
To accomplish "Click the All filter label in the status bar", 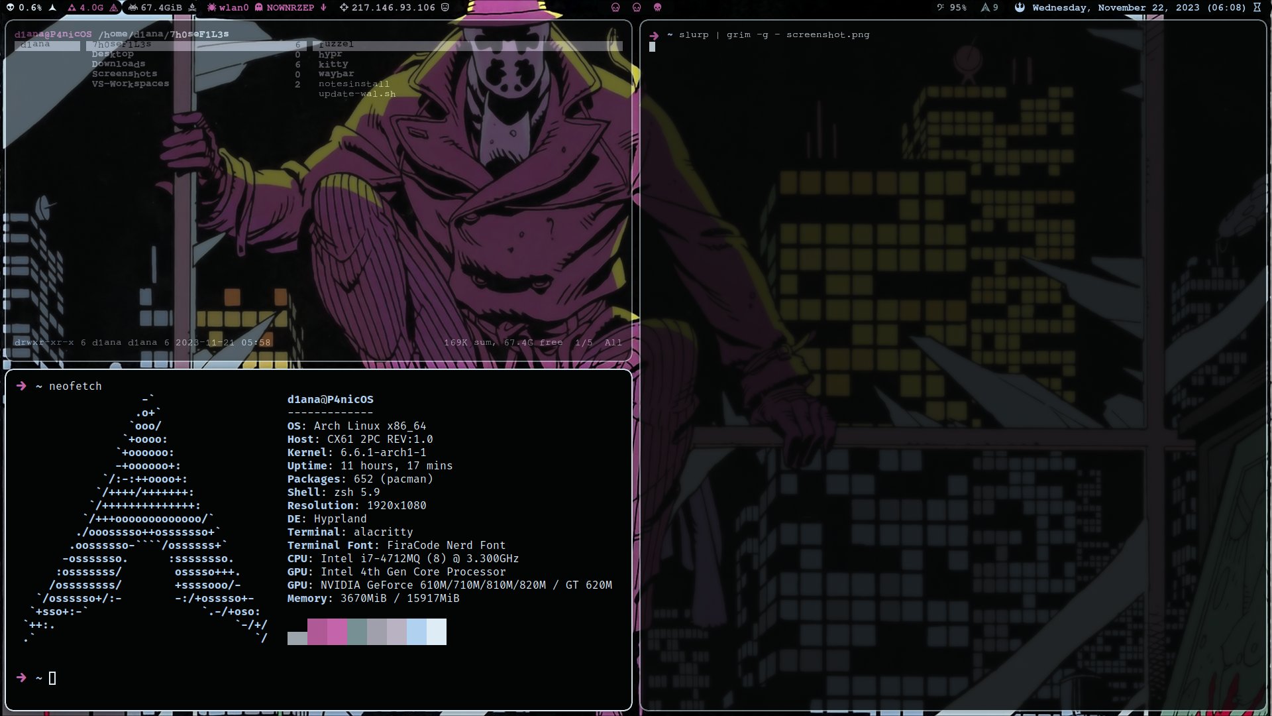I will coord(613,342).
